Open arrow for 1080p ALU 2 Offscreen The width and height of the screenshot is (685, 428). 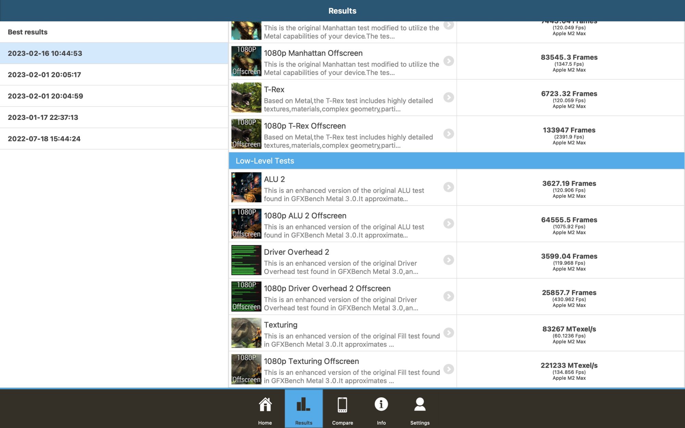(x=448, y=224)
